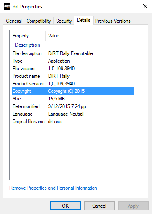Screen dimensions: 152x214
Task: Close the drt Properties dialog
Action: [x=145, y=6]
